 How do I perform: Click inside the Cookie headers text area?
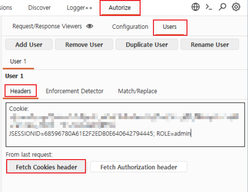click(x=125, y=125)
